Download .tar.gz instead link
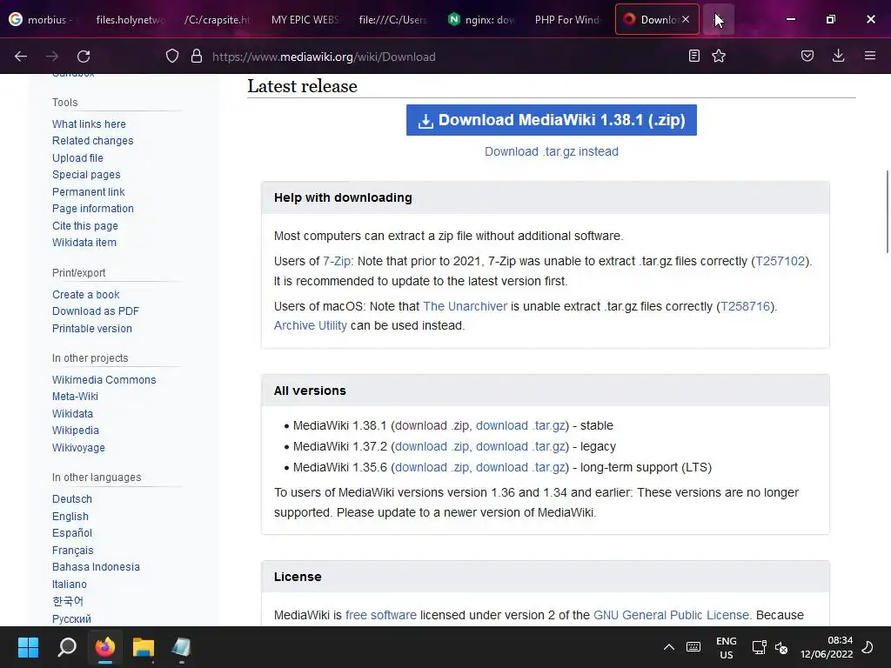 pyautogui.click(x=551, y=151)
